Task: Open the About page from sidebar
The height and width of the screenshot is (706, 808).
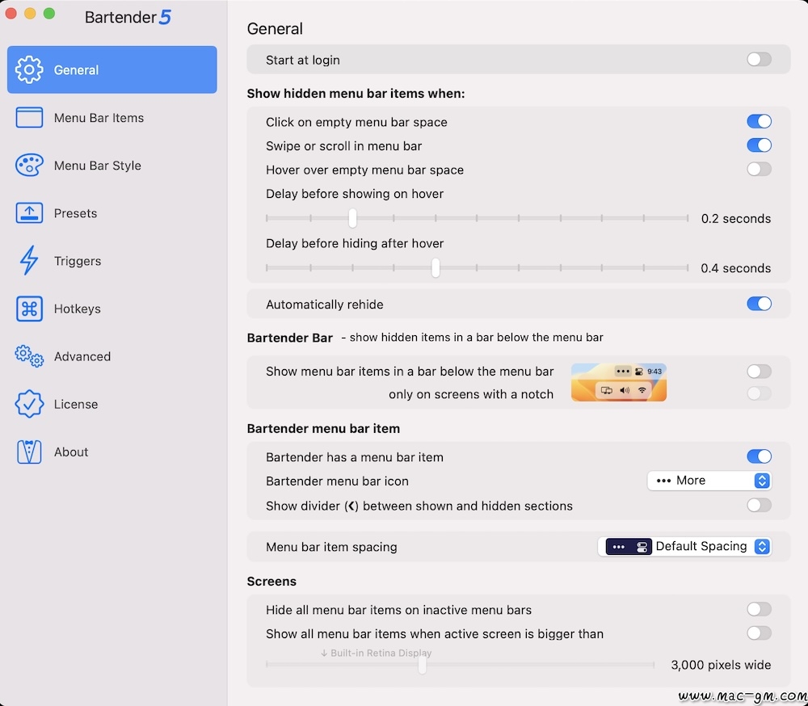Action: point(112,452)
